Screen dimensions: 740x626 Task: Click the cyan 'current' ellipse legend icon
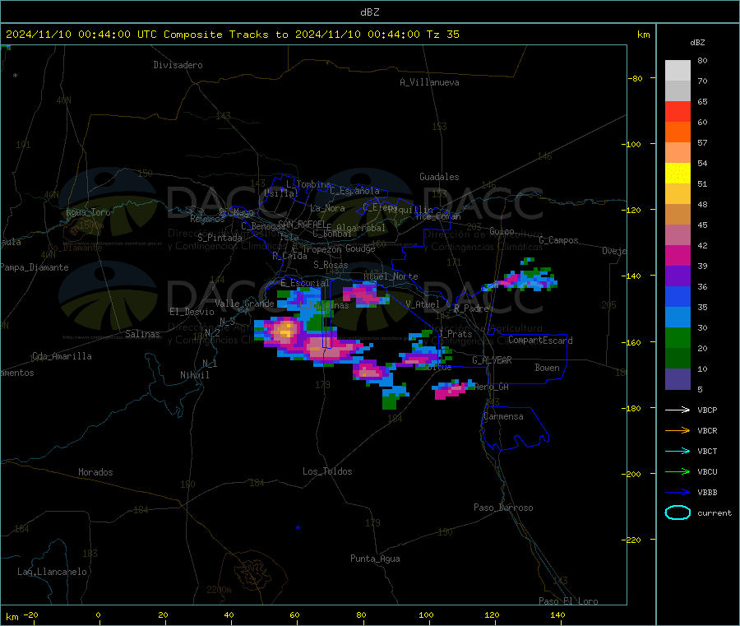[678, 512]
